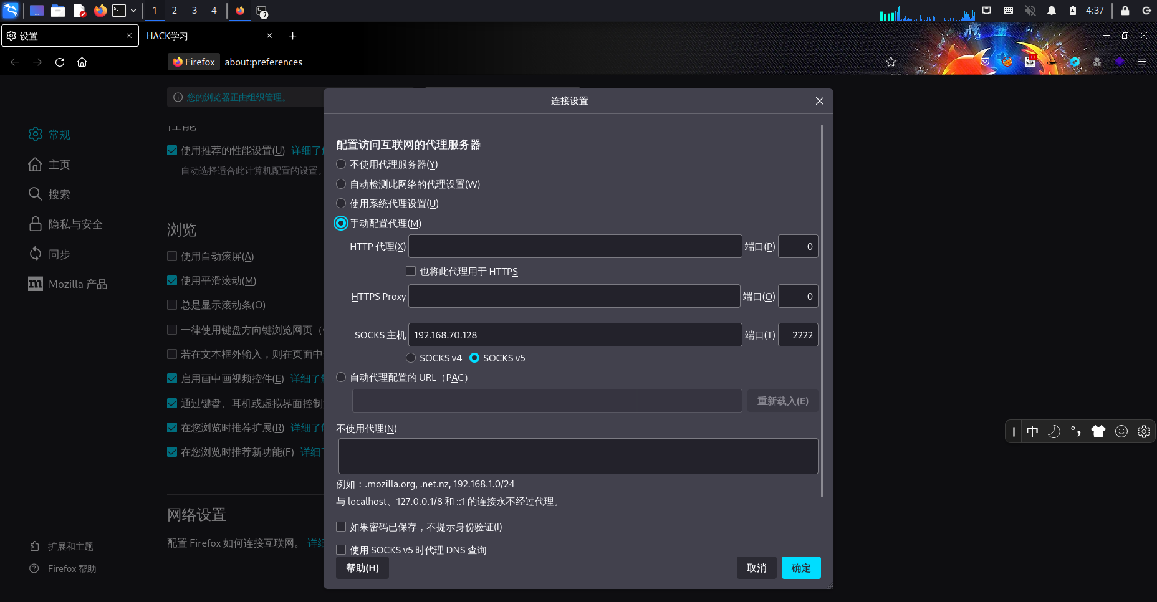Click the battery power indicator icon

tap(1073, 11)
